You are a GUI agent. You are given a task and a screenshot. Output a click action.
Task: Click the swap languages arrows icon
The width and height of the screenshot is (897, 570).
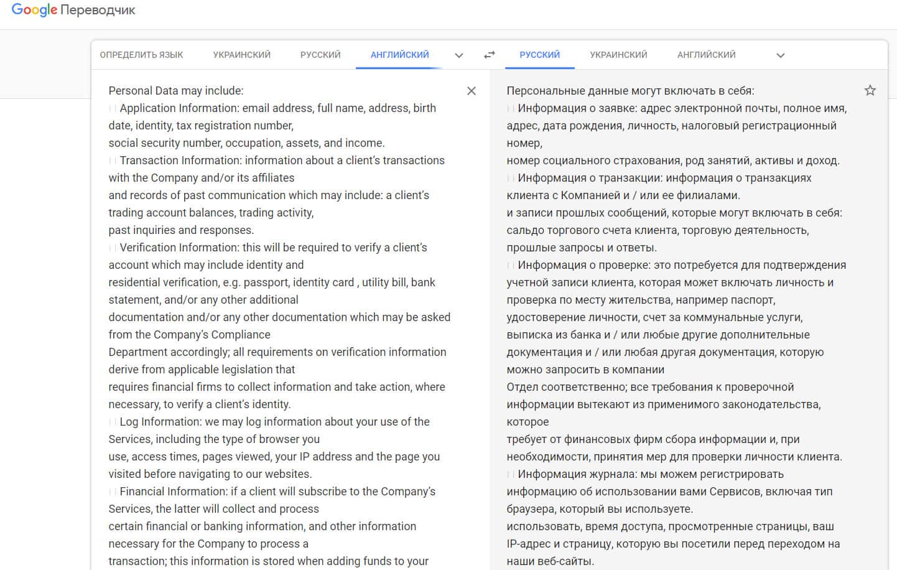[490, 55]
